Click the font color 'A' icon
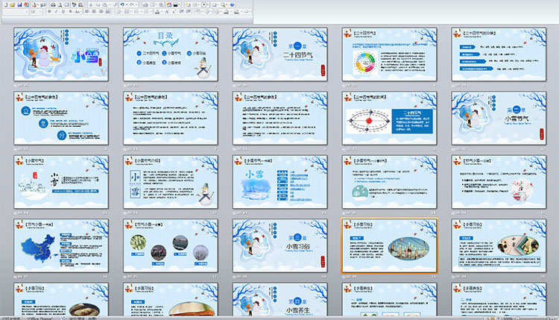Image resolution: width=559 pixels, height=320 pixels. [157, 11]
